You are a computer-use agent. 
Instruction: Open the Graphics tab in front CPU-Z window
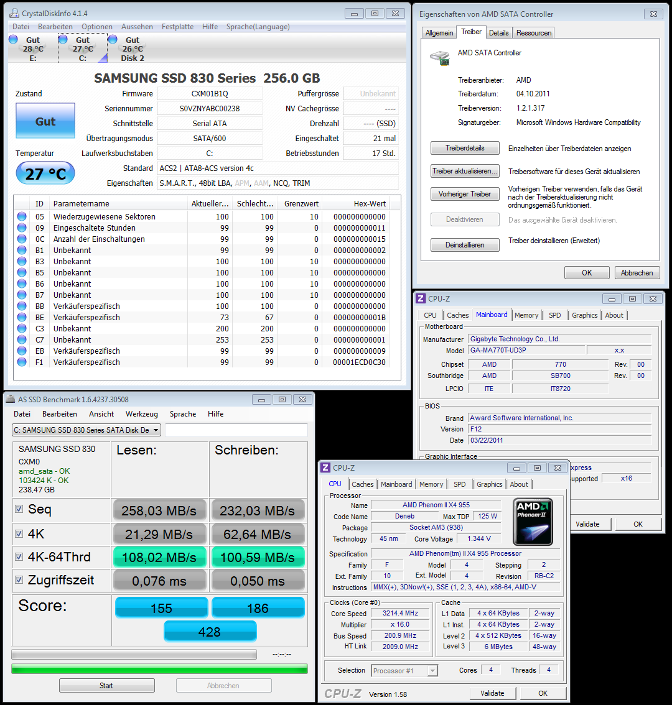point(489,484)
